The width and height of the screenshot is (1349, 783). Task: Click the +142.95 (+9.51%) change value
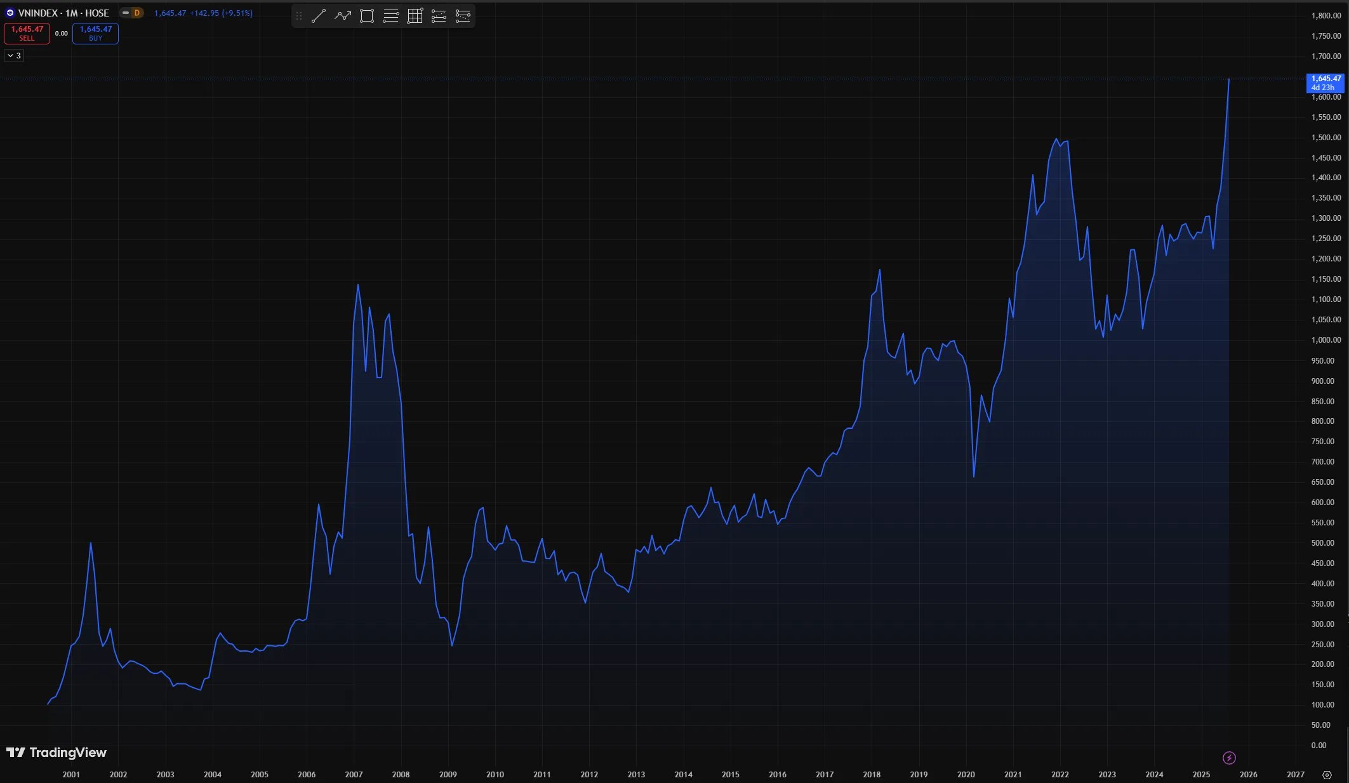pyautogui.click(x=221, y=13)
